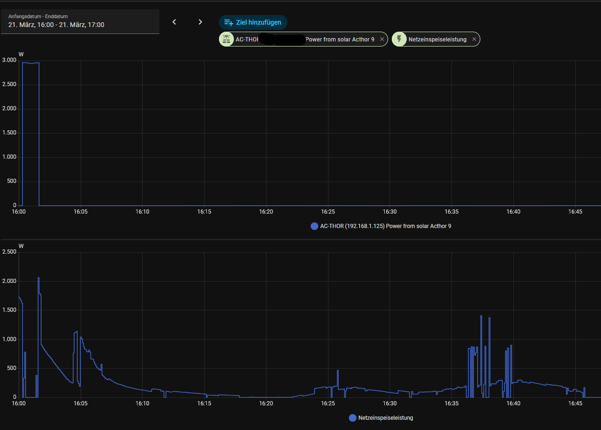Click the tallest spike near 16:37 in lower chart
Image resolution: width=601 pixels, height=430 pixels.
(x=481, y=316)
